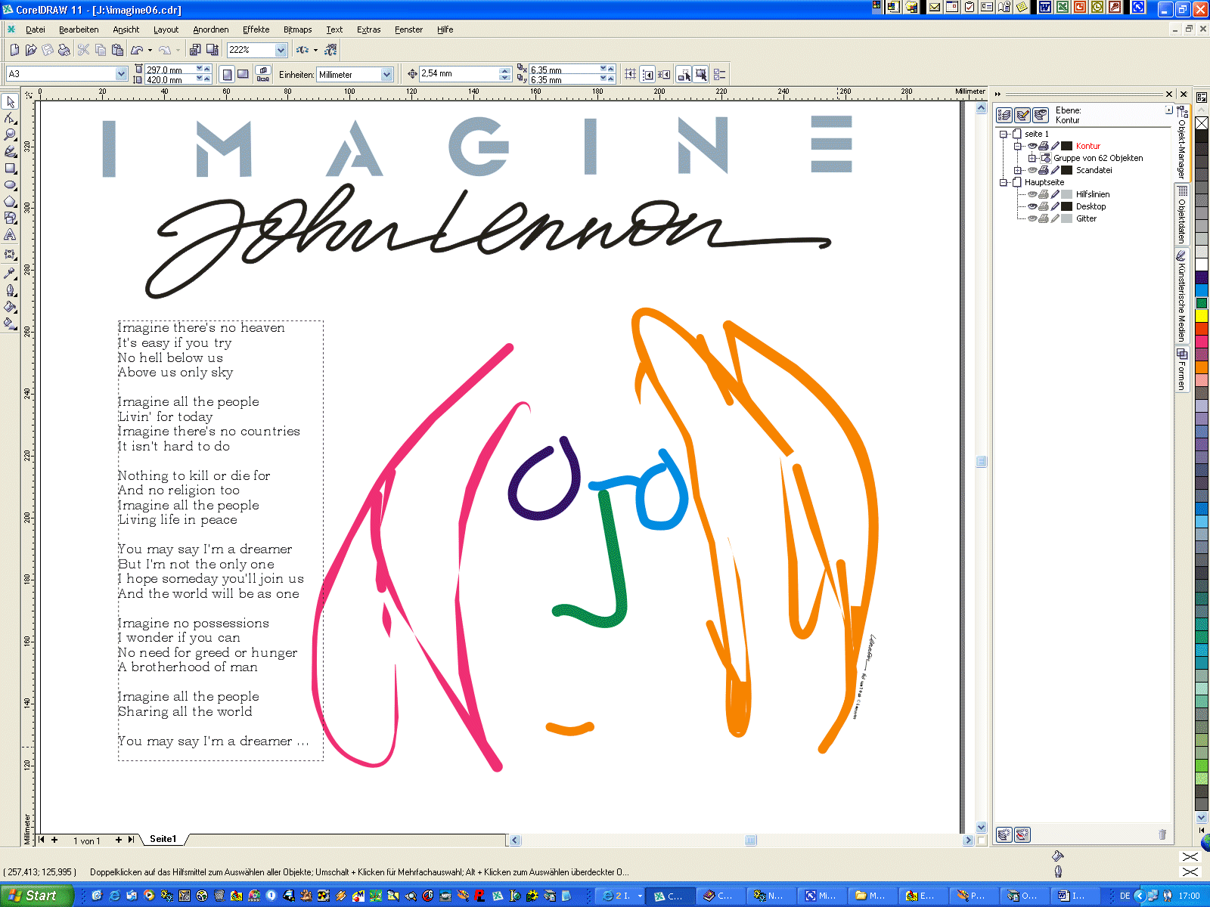
Task: Click the Import icon
Action: click(x=195, y=50)
